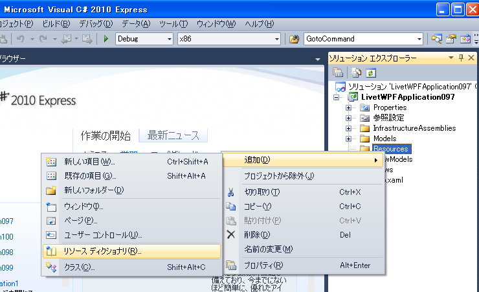The image size is (479, 292).
Task: Click the Window icon in submenu
Action: tap(51, 207)
